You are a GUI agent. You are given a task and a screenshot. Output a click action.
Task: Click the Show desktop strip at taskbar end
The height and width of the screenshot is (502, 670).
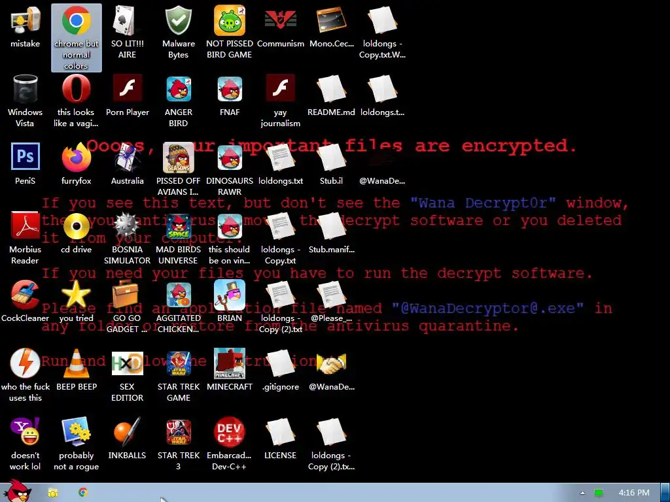pos(665,493)
